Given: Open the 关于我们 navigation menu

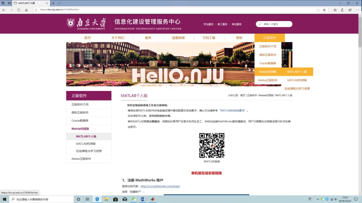Looking at the screenshot, I should tap(118, 38).
